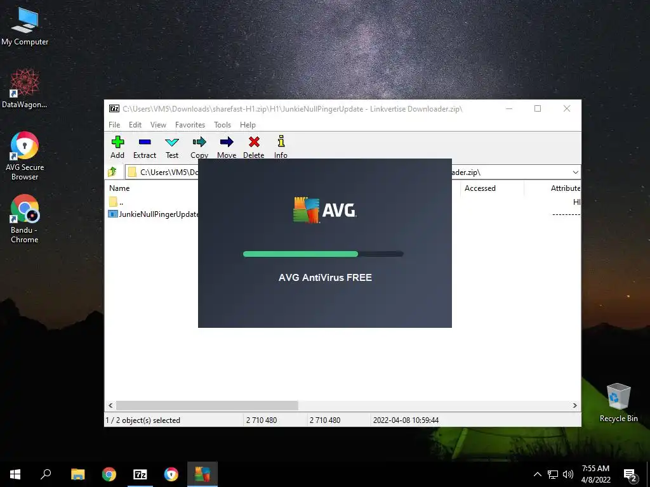Click status bar date 2022-04-08 10:59:44
This screenshot has width=650, height=487.
406,420
